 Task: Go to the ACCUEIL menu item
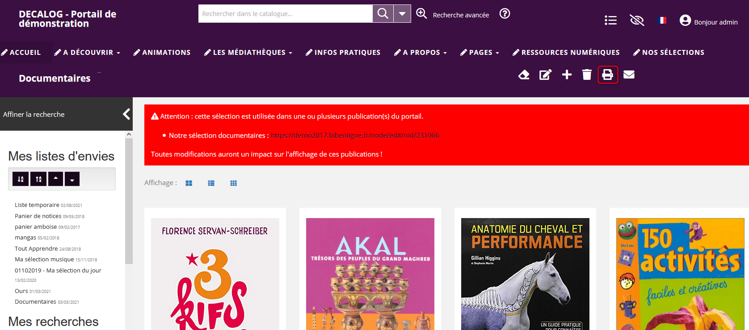tap(25, 52)
